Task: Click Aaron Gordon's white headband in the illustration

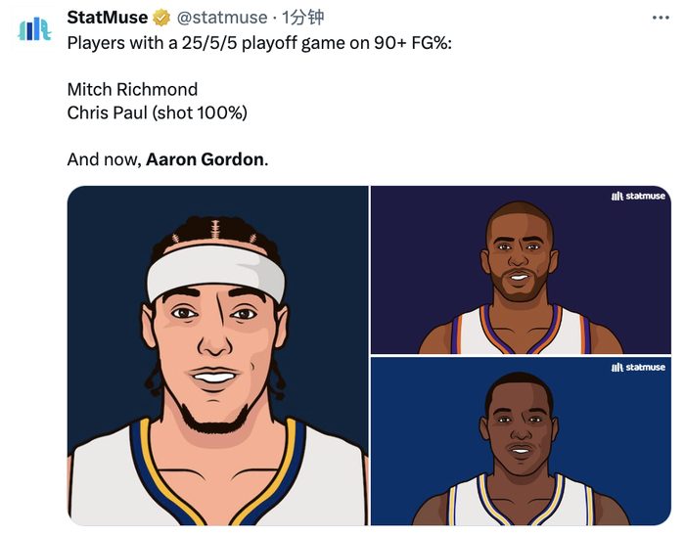Action: click(215, 271)
